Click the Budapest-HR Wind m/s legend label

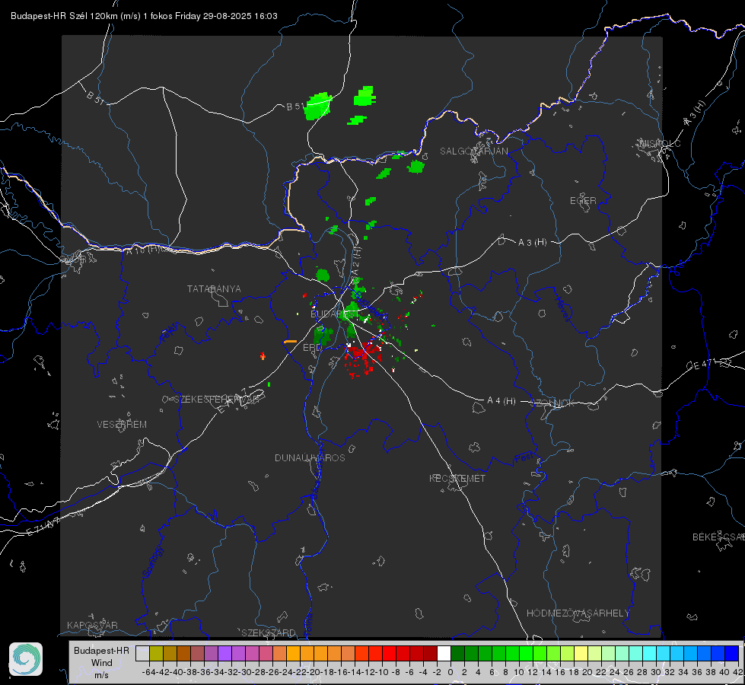coord(101,663)
